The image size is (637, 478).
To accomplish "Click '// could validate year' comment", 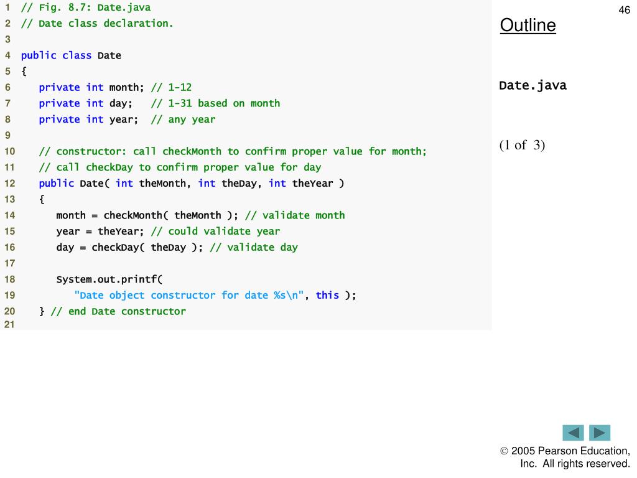I will coord(215,232).
